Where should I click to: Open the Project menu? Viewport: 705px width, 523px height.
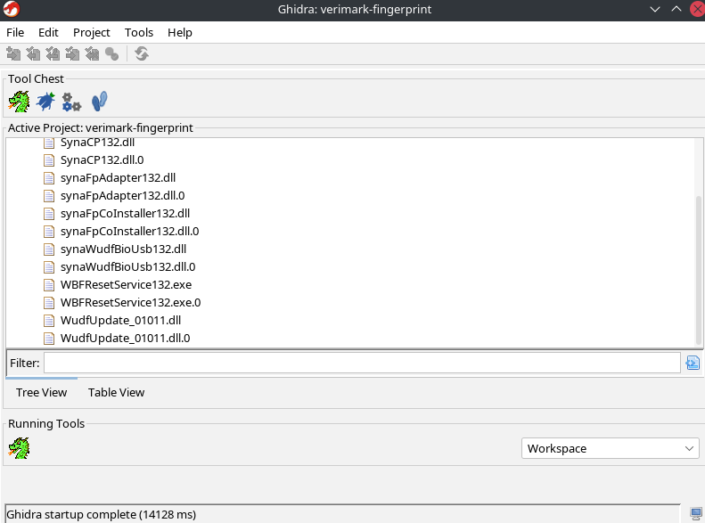[x=91, y=32]
